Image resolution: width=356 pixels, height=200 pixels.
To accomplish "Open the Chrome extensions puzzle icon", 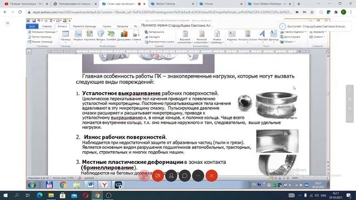I will 336,12.
